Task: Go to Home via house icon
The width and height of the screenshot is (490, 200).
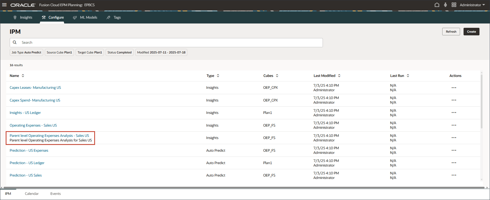Action: coord(437,5)
